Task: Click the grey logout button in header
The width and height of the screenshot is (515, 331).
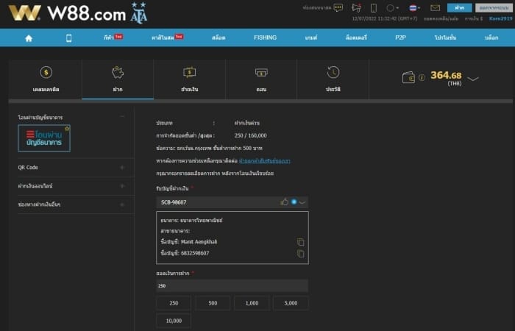Action: pos(494,8)
